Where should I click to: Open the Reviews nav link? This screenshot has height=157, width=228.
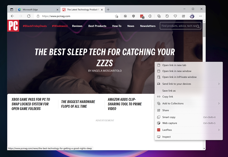coord(77,26)
